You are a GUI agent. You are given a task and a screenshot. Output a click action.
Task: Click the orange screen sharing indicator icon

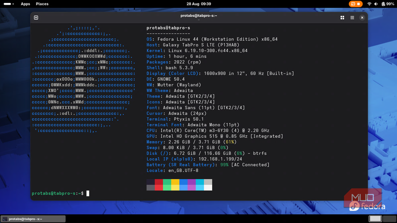point(353,4)
